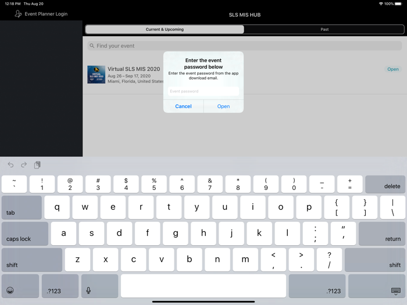Tap the t key
The width and height of the screenshot is (407, 305).
coord(169,208)
